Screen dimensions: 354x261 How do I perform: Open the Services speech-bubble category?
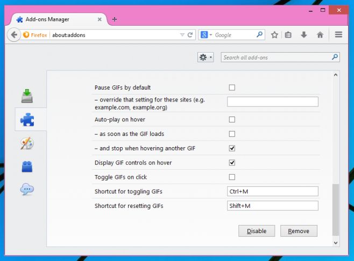point(27,189)
